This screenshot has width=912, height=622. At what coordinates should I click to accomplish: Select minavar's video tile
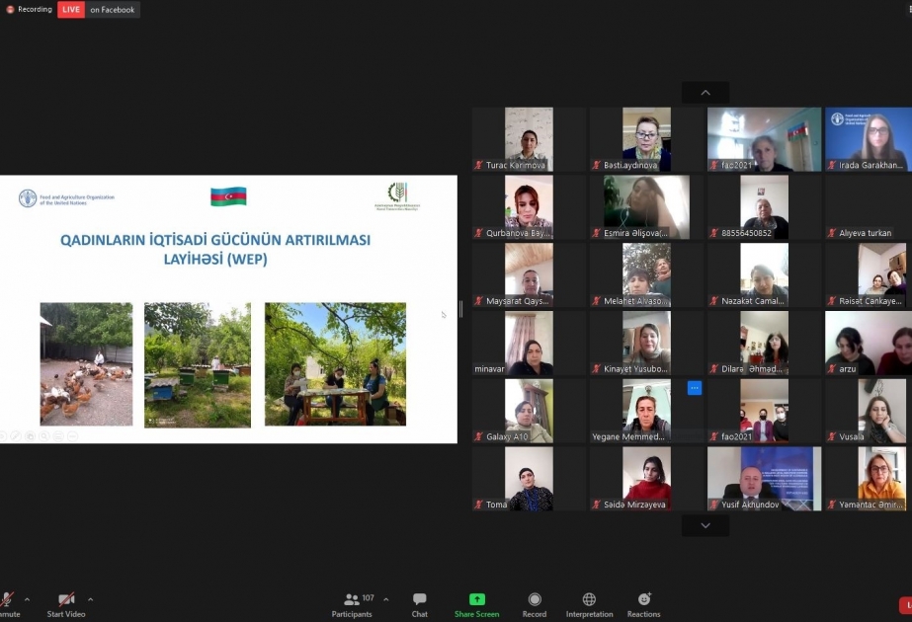pos(529,343)
